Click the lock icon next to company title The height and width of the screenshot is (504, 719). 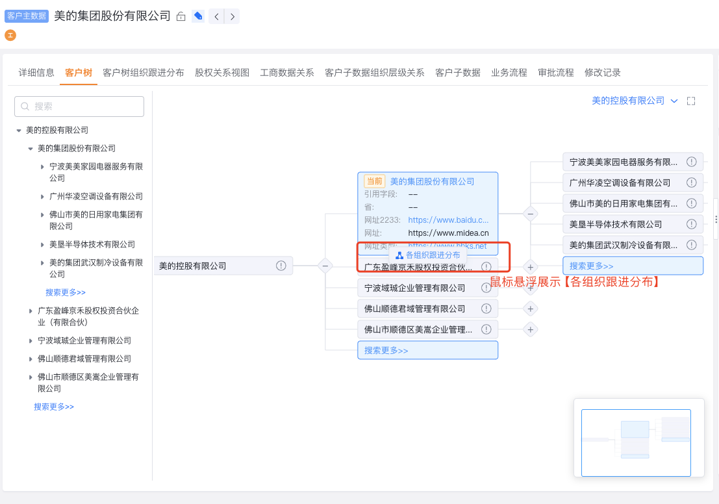181,16
